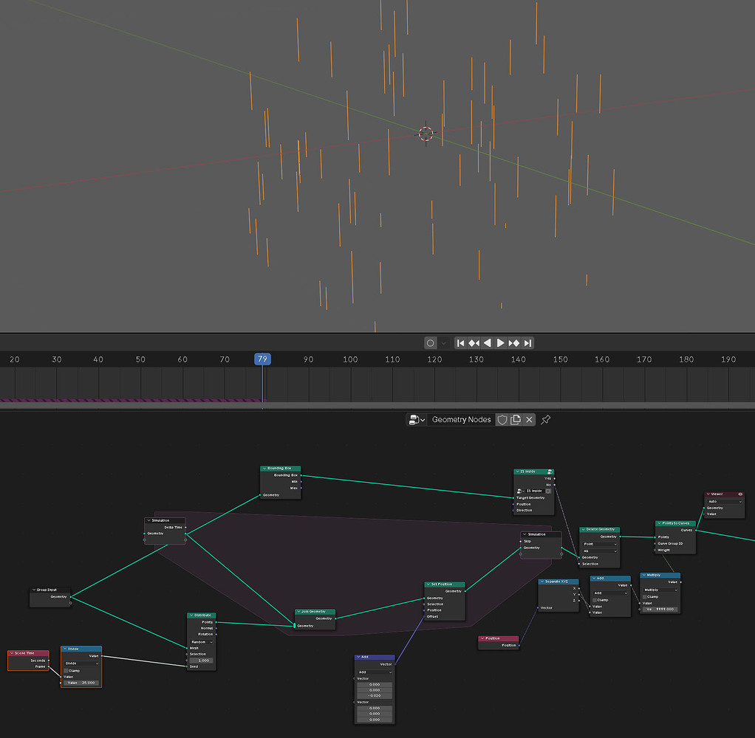
Task: Toggle fake user shield icon
Action: [502, 420]
